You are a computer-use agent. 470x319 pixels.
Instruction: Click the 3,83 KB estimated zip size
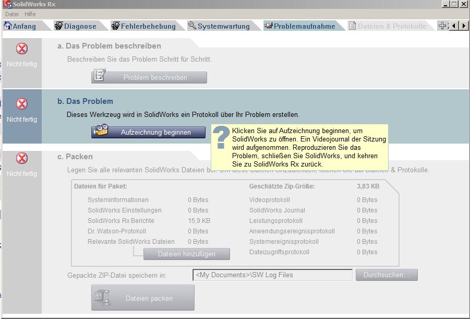(x=368, y=186)
